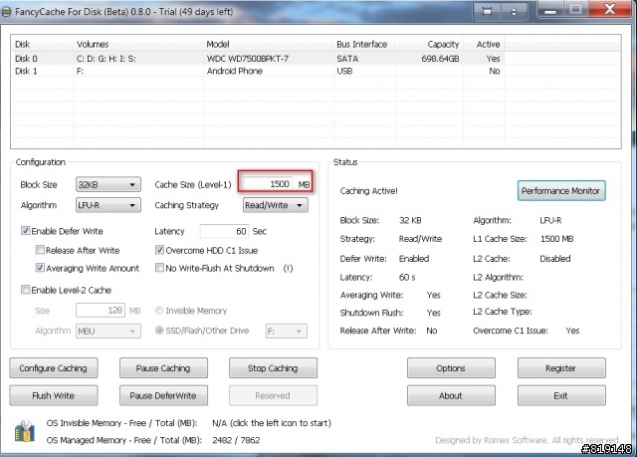637x457 pixels.
Task: Click the Configure Caching button
Action: tap(53, 368)
